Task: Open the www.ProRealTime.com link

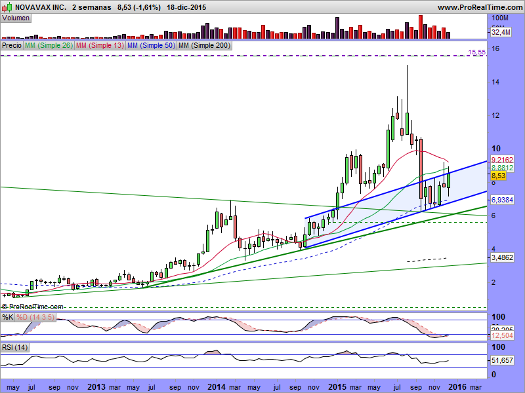Action: [x=480, y=7]
